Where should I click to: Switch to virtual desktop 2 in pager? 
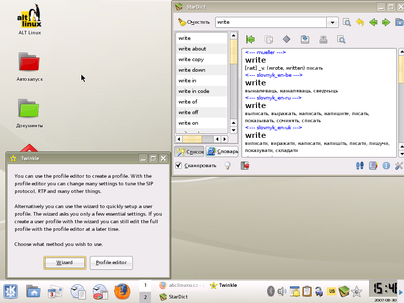145,297
